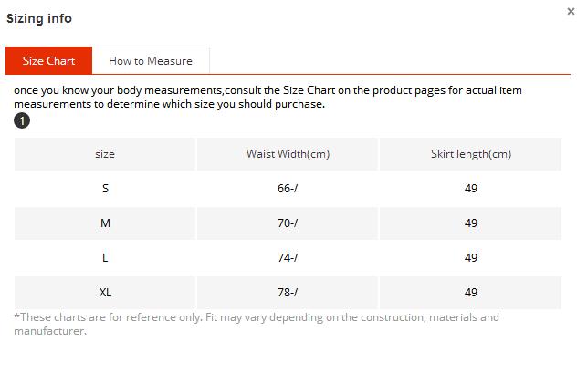
Task: Click the 74-/ waist width value
Action: 288,258
